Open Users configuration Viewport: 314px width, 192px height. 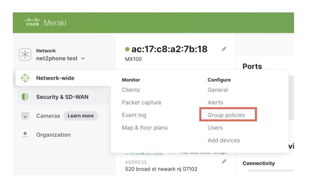215,128
